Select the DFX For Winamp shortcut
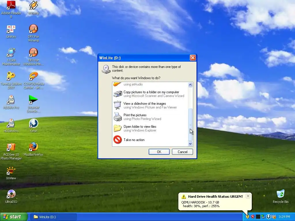The height and width of the screenshot is (221, 295). [x=33, y=33]
